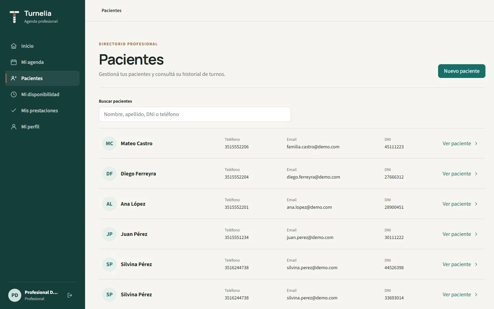Click the Nuevo paciente button

tap(462, 71)
